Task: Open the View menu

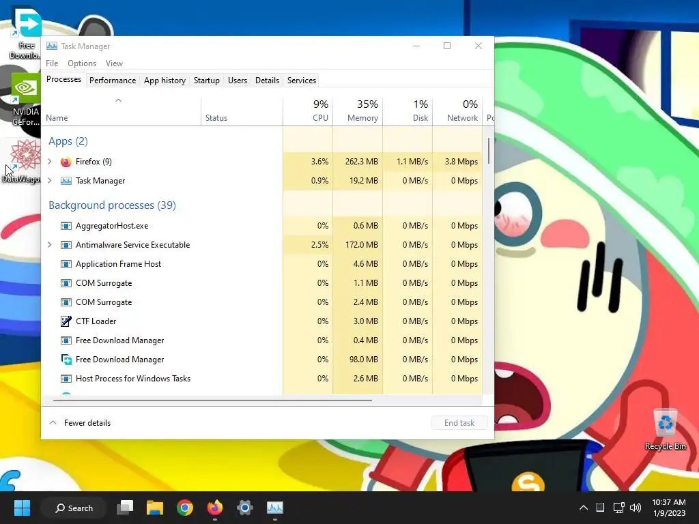Action: point(114,63)
